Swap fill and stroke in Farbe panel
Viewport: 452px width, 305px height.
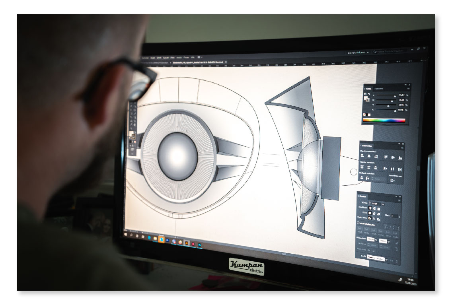[370, 94]
